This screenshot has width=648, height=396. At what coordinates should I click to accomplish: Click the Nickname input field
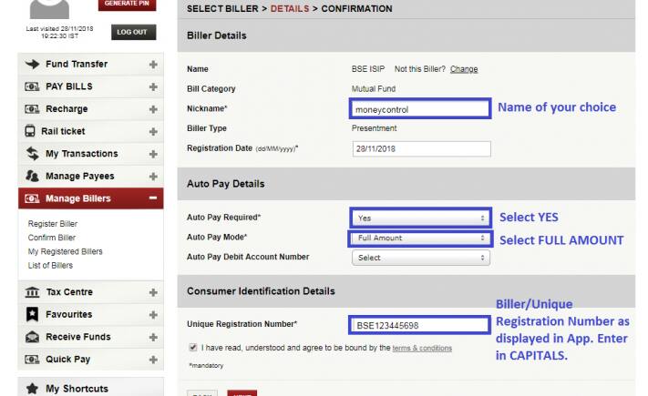(x=420, y=109)
